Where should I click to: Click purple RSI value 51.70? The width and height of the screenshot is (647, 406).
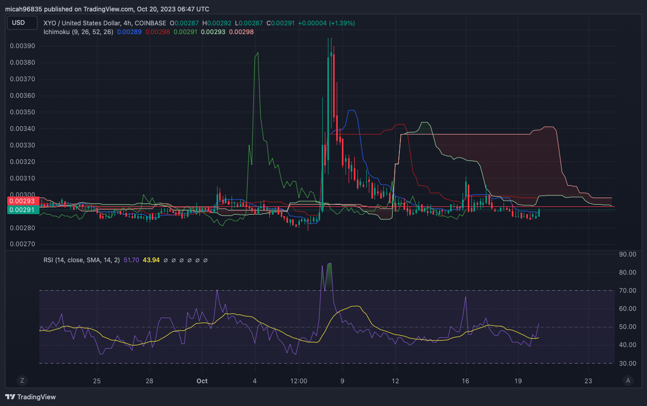tap(132, 260)
